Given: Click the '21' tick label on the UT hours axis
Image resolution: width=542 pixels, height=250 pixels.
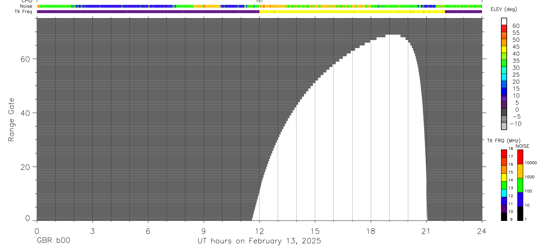Looking at the screenshot, I should click(x=426, y=231).
